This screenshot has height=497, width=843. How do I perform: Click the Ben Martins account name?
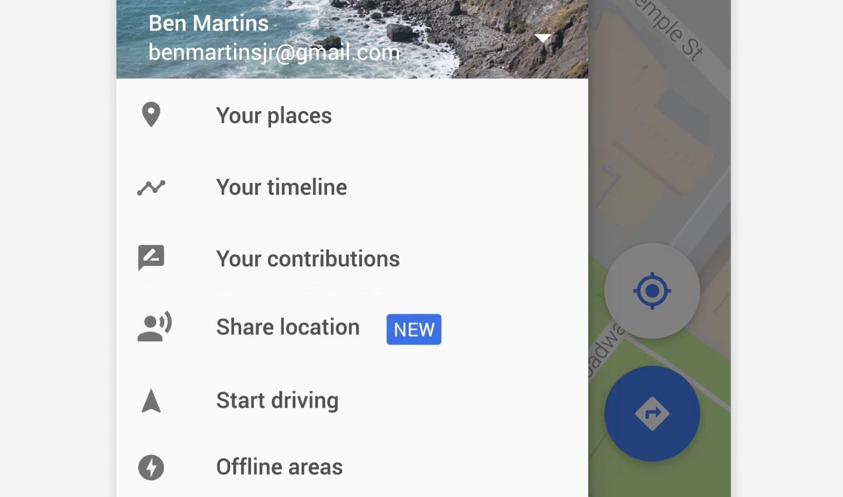(x=209, y=23)
